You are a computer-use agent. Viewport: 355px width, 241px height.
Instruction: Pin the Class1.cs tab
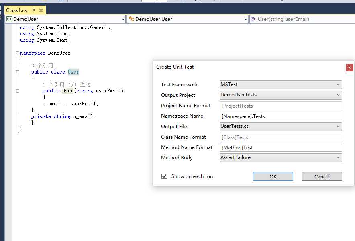(33, 10)
